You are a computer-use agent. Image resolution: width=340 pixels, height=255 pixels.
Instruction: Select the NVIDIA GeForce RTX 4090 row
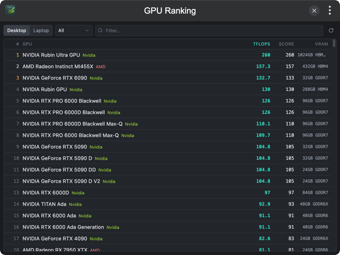(x=167, y=239)
